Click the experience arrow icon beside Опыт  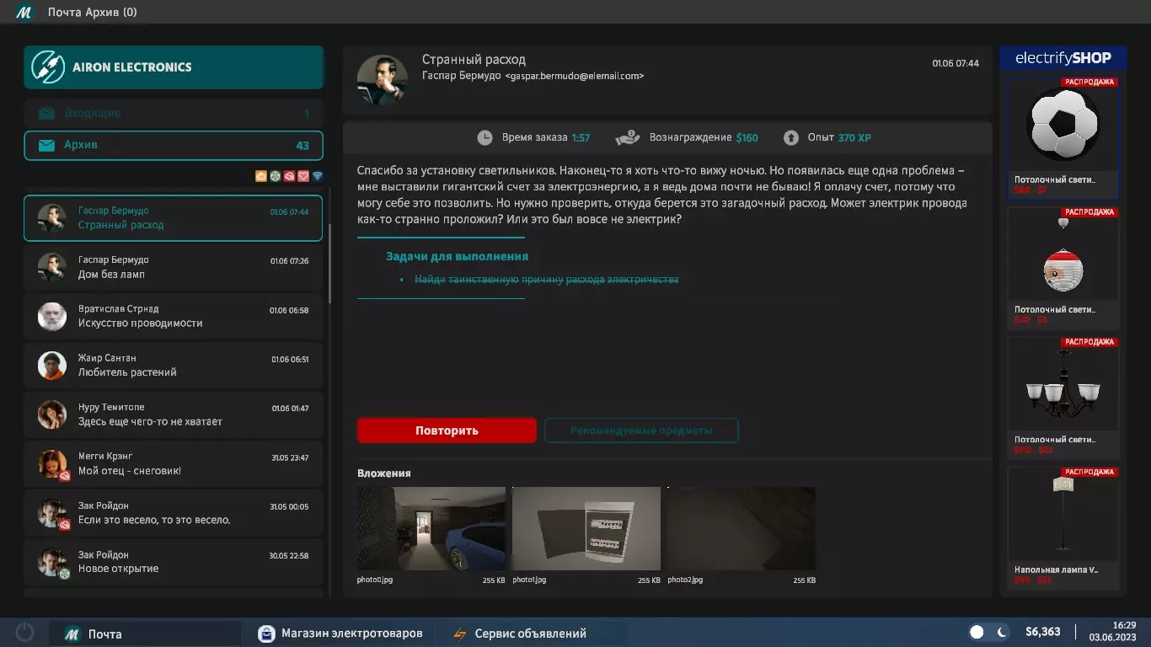tap(790, 137)
